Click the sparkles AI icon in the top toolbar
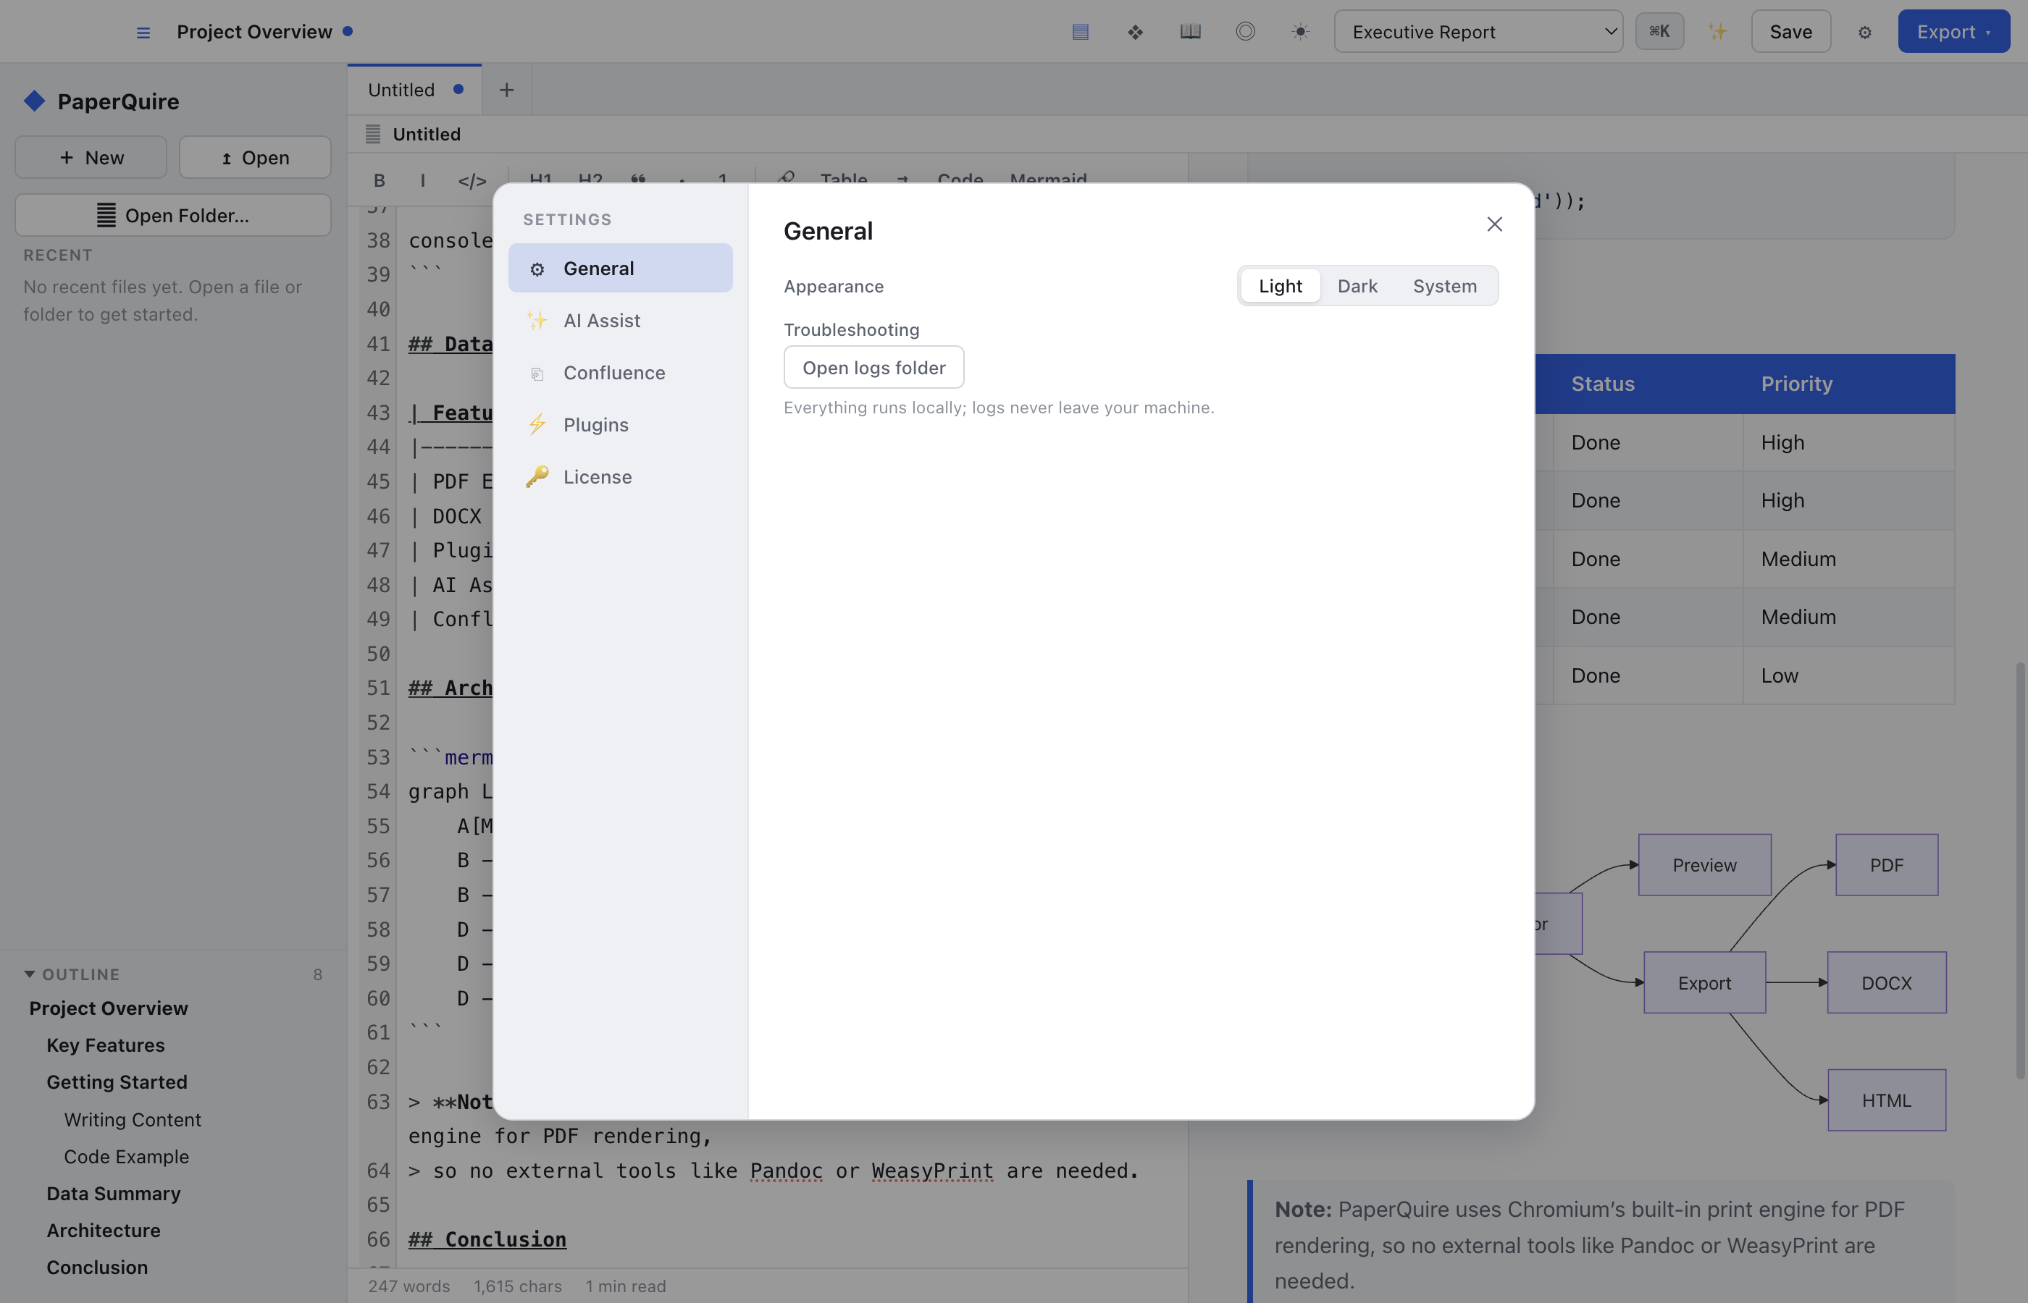 coord(1717,32)
